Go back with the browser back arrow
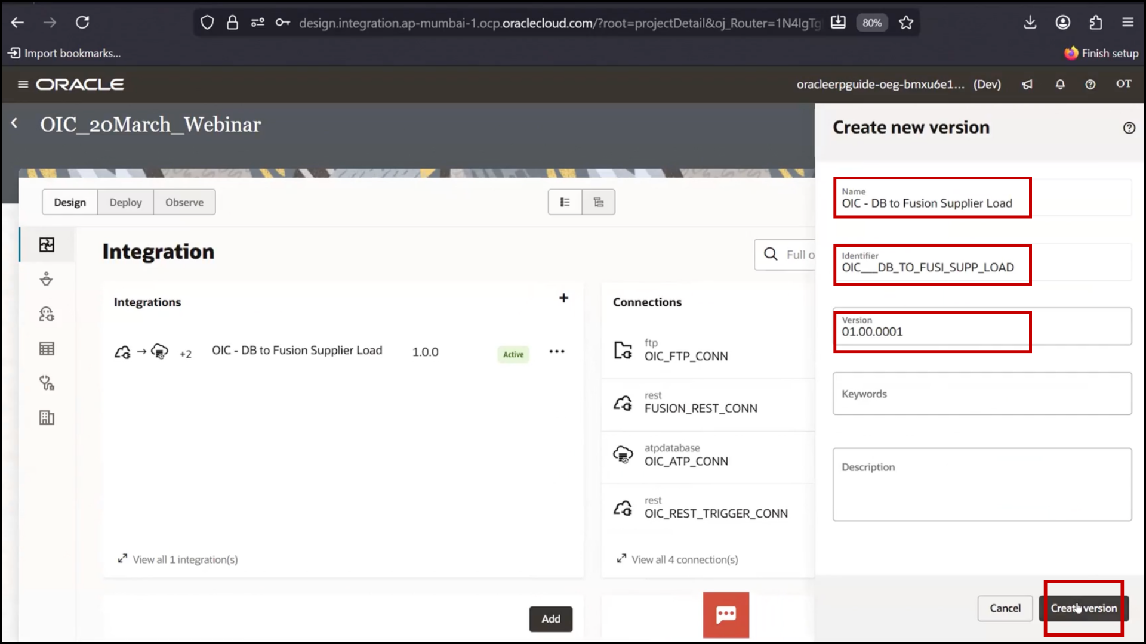The height and width of the screenshot is (644, 1146). point(18,23)
